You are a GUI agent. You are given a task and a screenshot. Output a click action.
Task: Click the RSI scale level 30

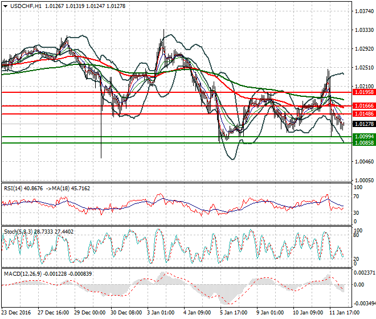click(357, 213)
